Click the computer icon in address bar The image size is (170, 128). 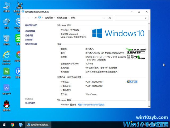40,18
